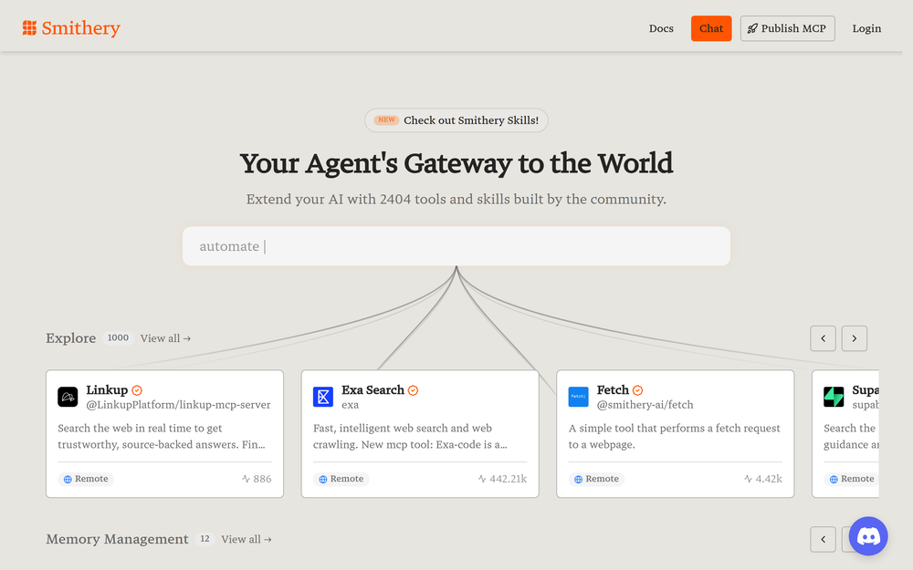
Task: Click the 886 usage count on Linkup
Action: (x=257, y=479)
